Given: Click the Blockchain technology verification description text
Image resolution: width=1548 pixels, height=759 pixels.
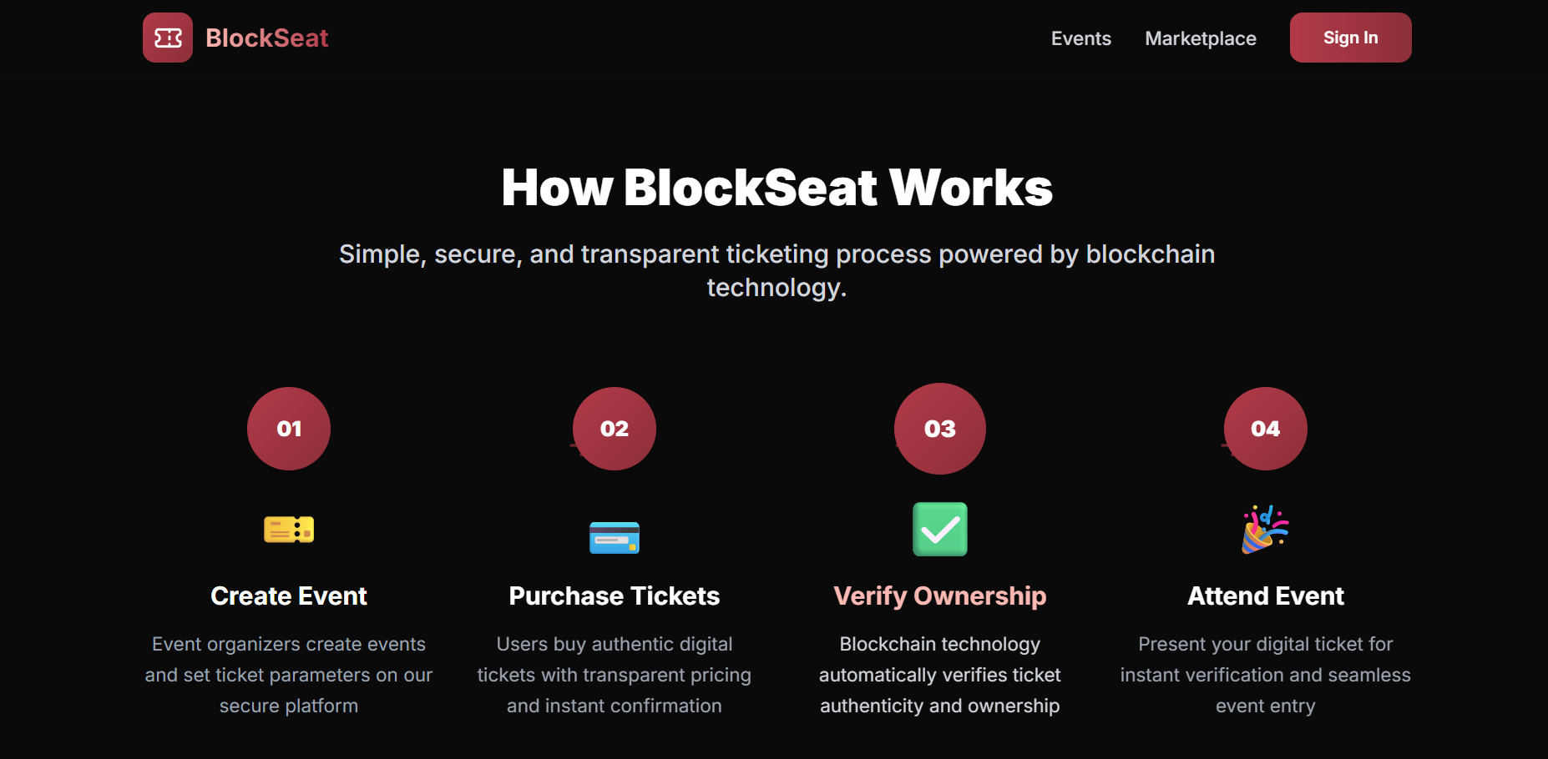Looking at the screenshot, I should (x=940, y=675).
